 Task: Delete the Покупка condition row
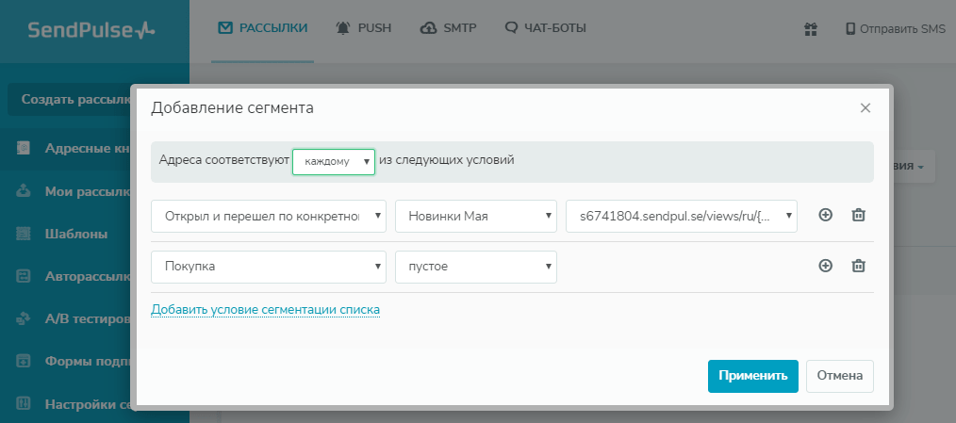click(858, 266)
